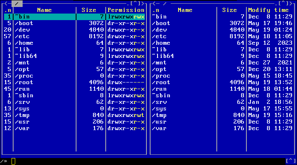This screenshot has height=165, width=297.
Task: Select the /boot directory in left panel
Action: click(x=24, y=23)
